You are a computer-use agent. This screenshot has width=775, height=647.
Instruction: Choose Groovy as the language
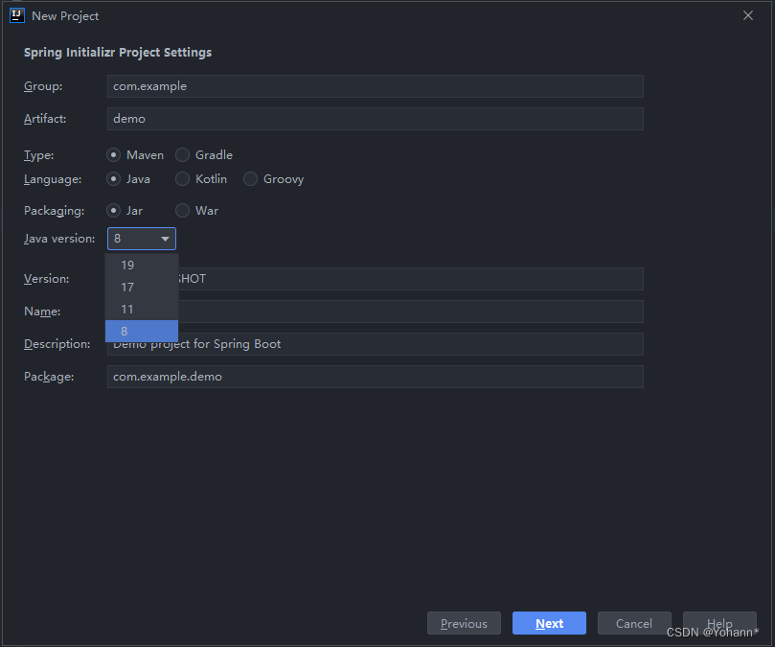(273, 179)
